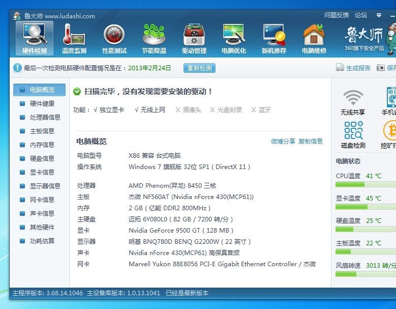Viewport: 396px width, 309px height.
Task: Click 主程序版本 3.68.14.1046 in status bar
Action: (47, 293)
